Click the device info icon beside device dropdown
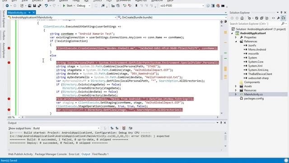 click(208, 6)
